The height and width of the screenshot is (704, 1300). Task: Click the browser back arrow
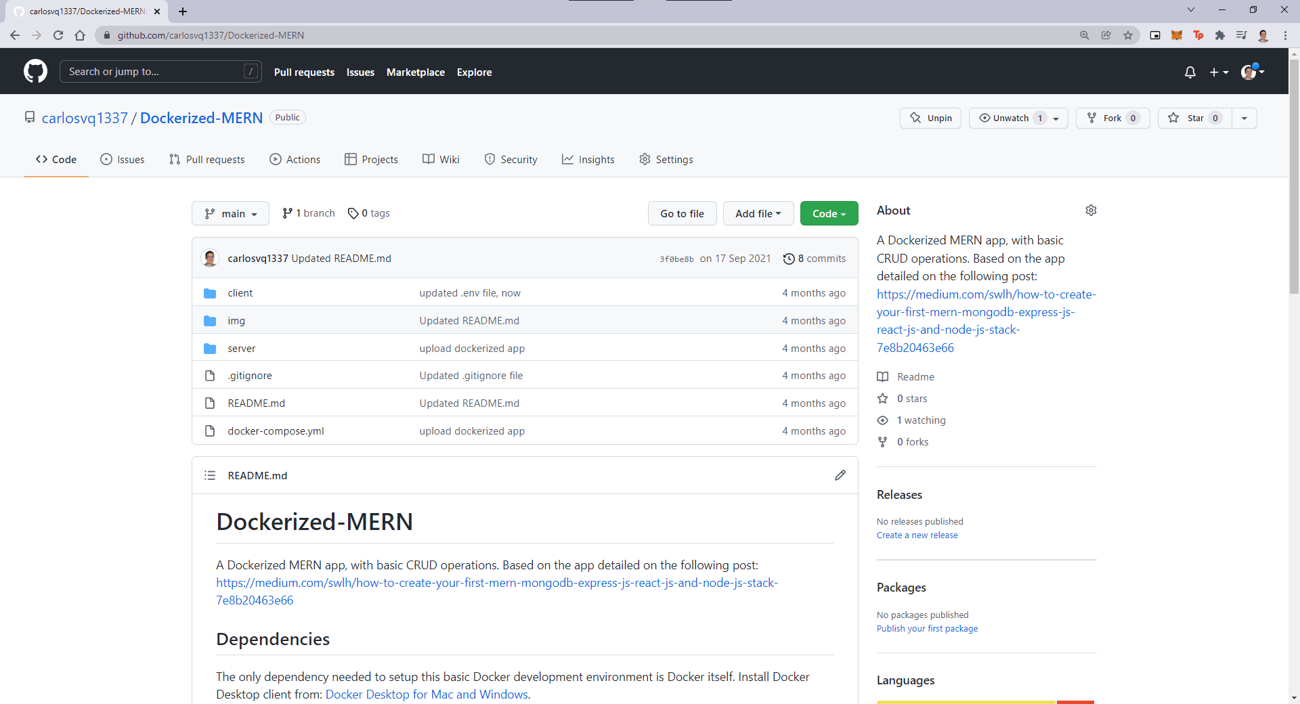pos(15,35)
